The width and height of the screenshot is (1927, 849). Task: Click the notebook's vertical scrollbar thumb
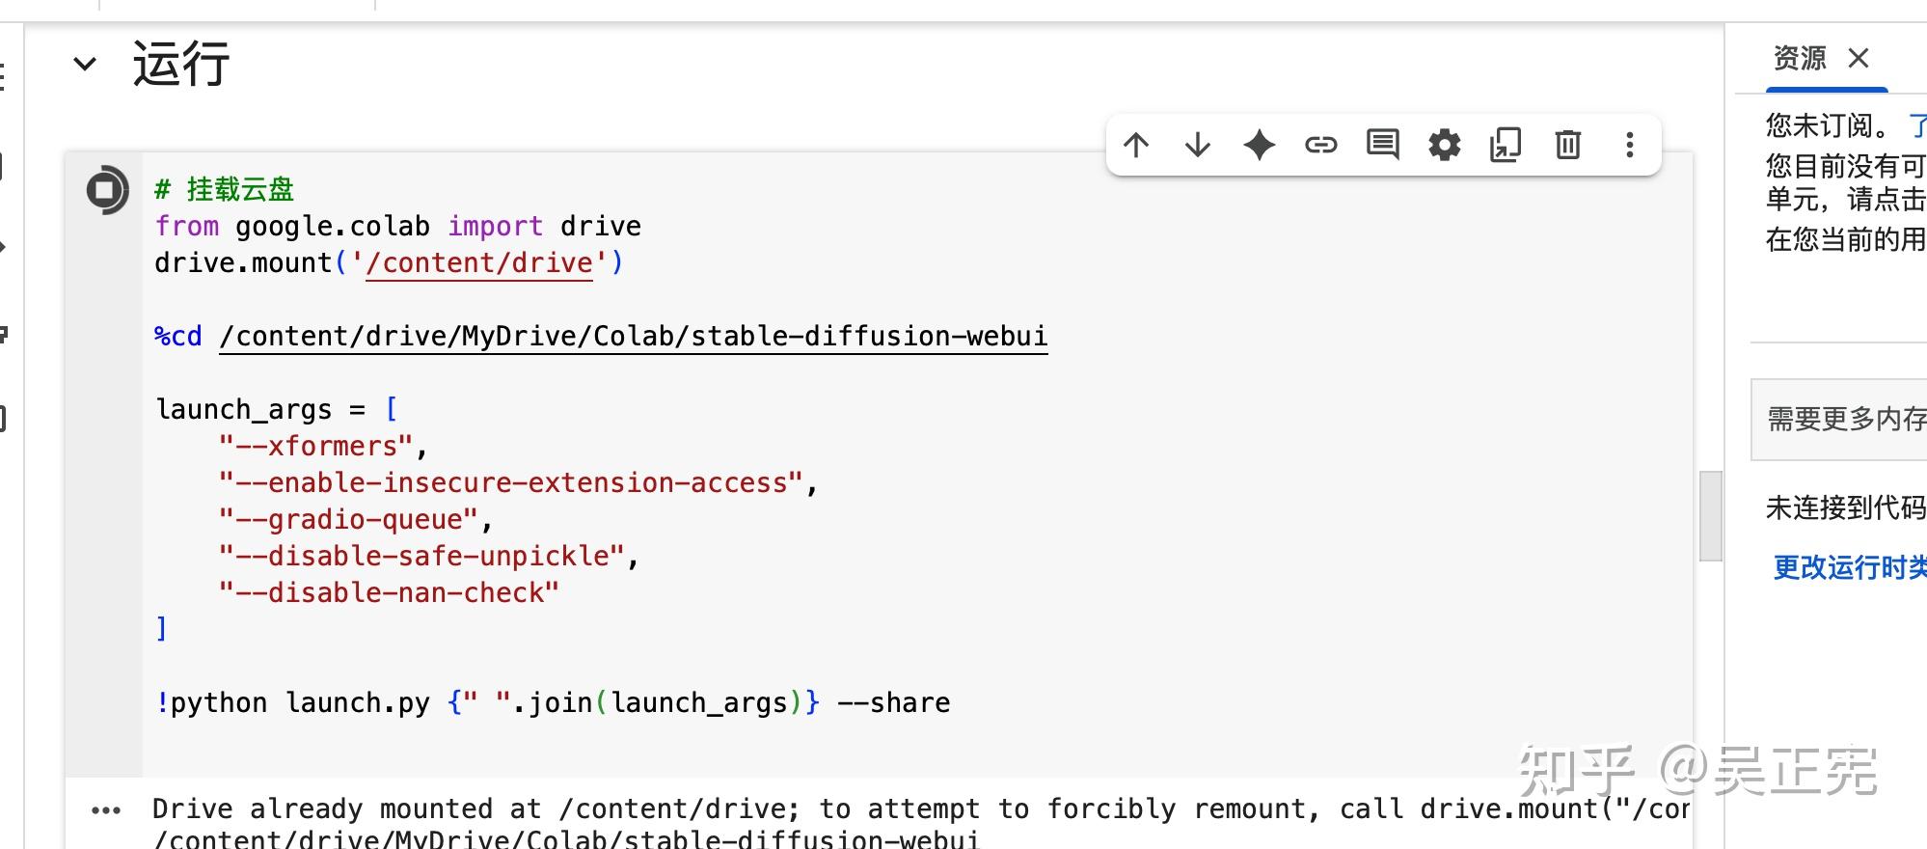click(1710, 515)
